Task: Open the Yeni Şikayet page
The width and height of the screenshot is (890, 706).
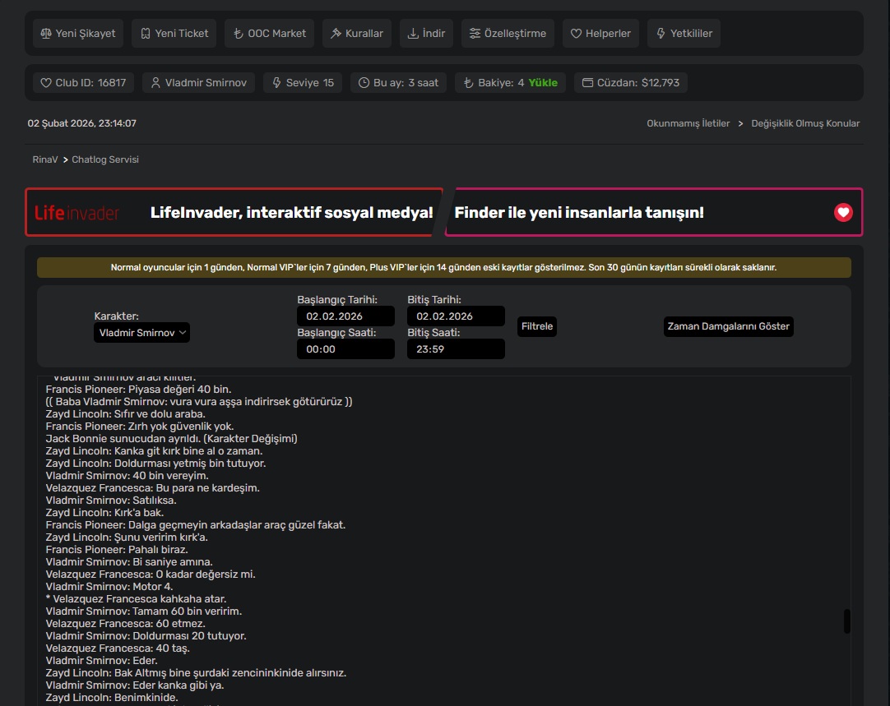Action: (78, 34)
